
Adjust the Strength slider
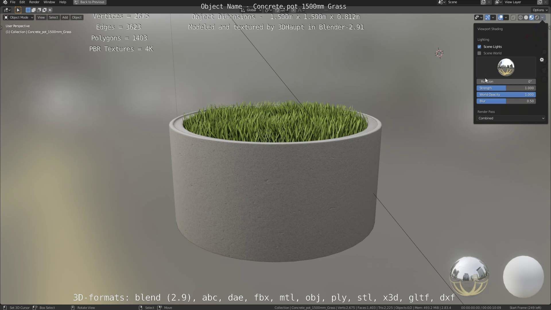[506, 88]
